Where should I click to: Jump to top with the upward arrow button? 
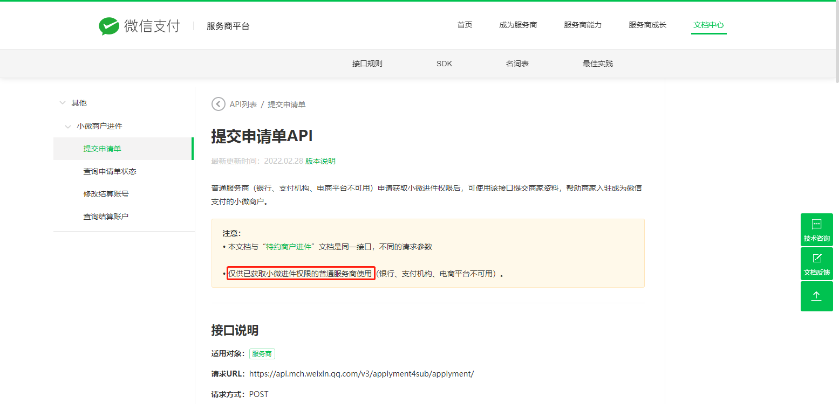coord(816,296)
